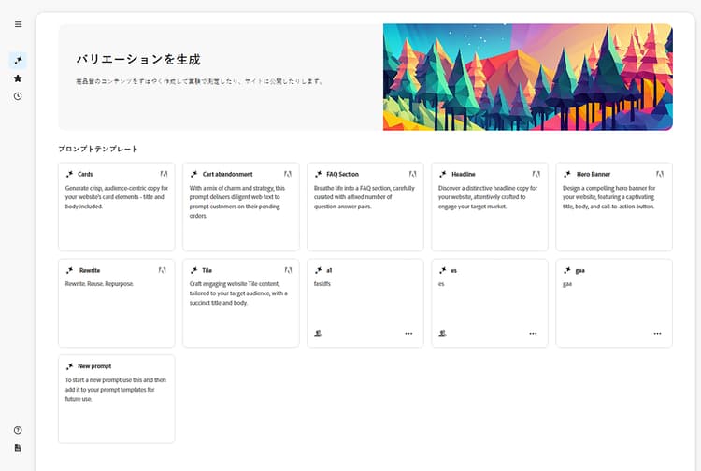Open the Cart abandonment prompt template
701x471 pixels.
click(241, 207)
